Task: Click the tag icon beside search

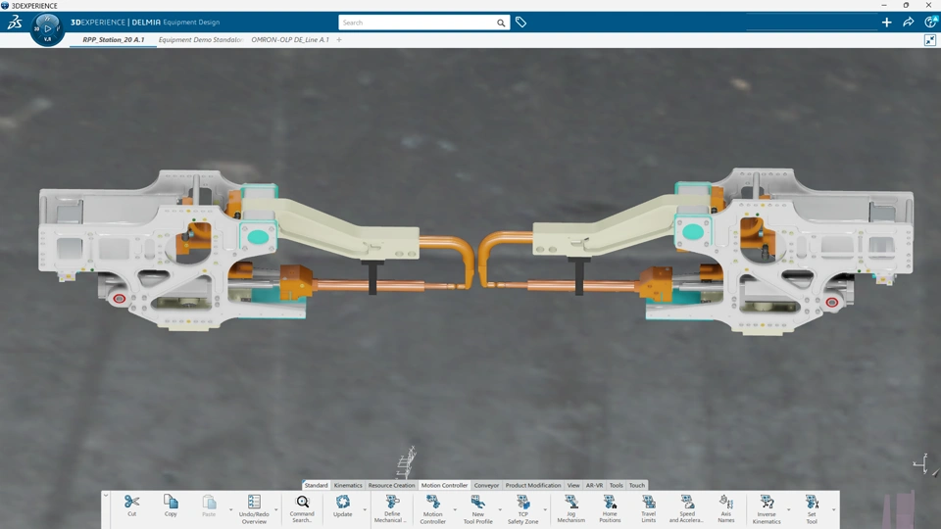Action: 520,23
